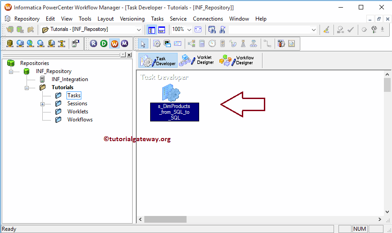Open the find text combo box dropdown

(313, 30)
